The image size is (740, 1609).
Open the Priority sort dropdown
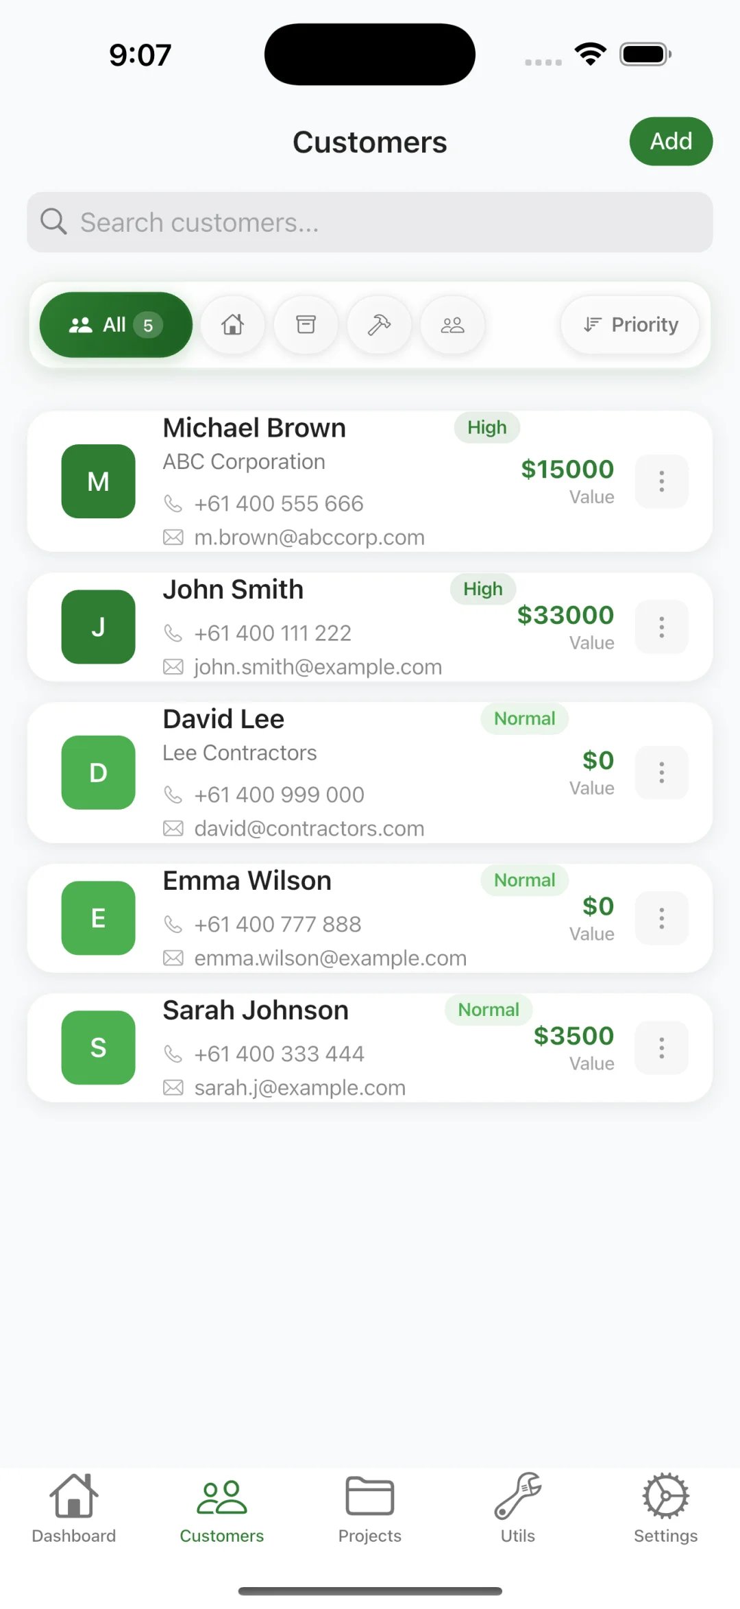point(630,325)
